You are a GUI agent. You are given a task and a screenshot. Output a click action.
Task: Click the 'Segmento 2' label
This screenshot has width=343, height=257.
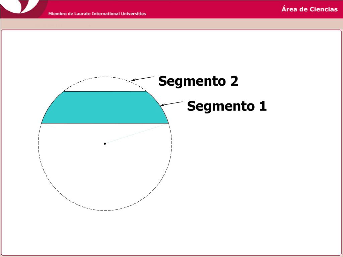tap(198, 81)
